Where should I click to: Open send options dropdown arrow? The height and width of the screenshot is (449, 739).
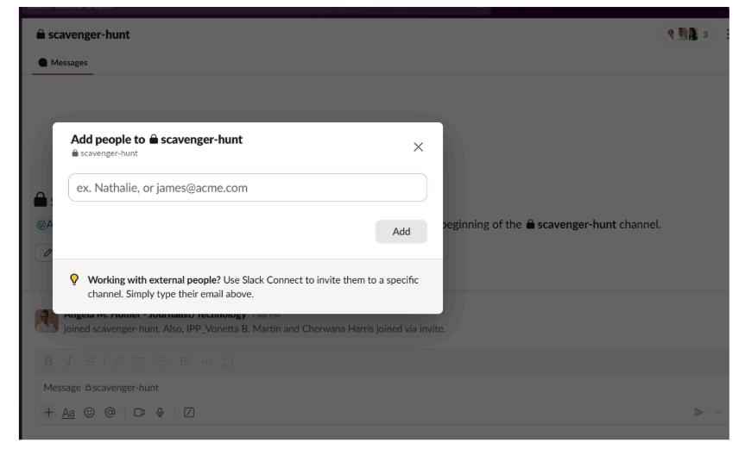717,412
